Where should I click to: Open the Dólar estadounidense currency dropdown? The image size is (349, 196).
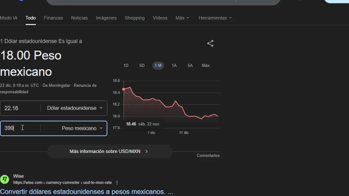[x=75, y=108]
